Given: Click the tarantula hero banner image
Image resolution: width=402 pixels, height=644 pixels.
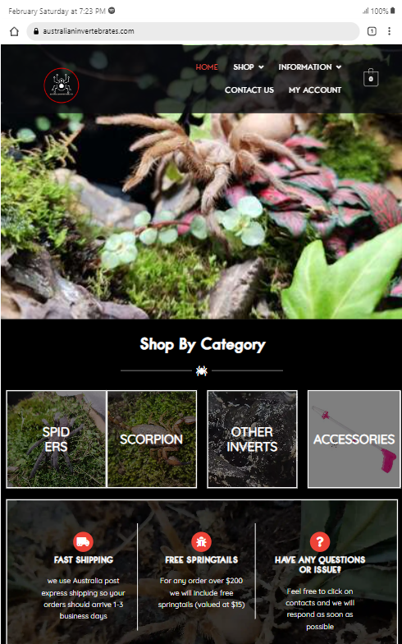Looking at the screenshot, I should [202, 215].
